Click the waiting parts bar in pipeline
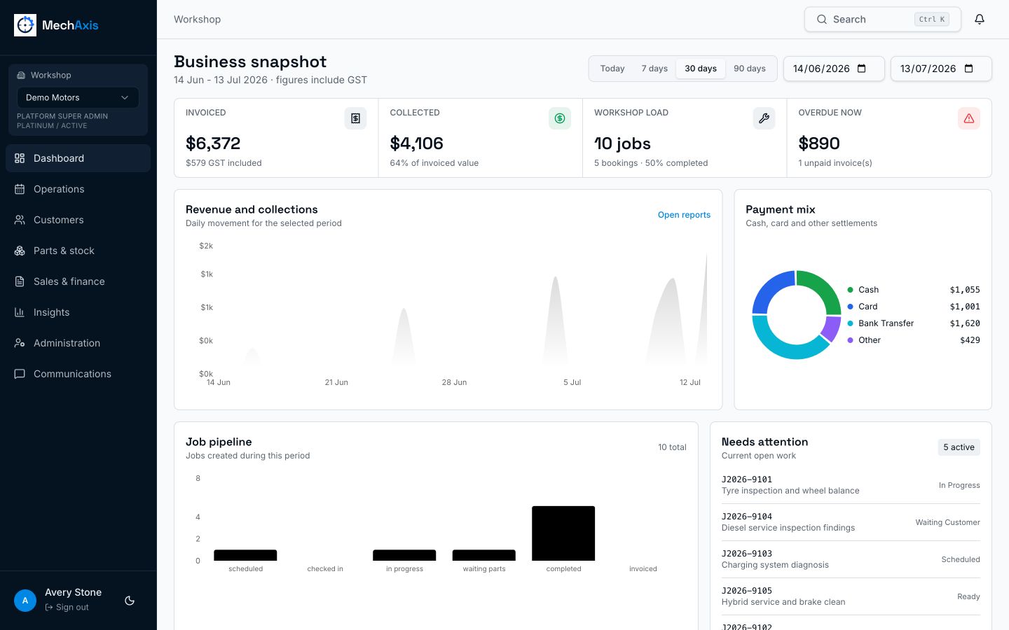This screenshot has height=630, width=1009. click(484, 555)
